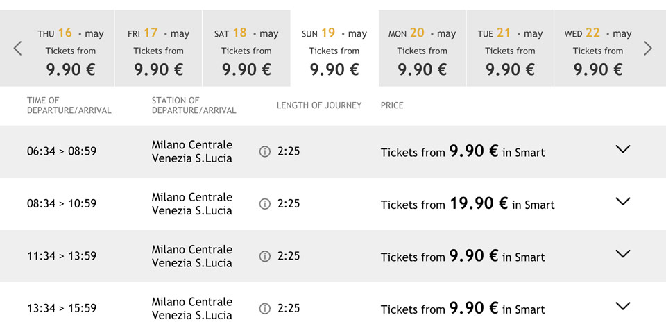Click info icon for 08:34 journey

(x=264, y=203)
